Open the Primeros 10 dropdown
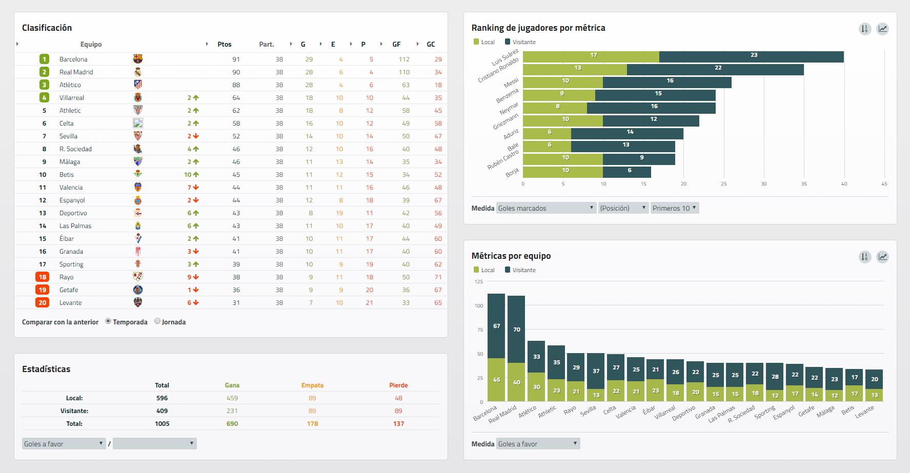 674,208
